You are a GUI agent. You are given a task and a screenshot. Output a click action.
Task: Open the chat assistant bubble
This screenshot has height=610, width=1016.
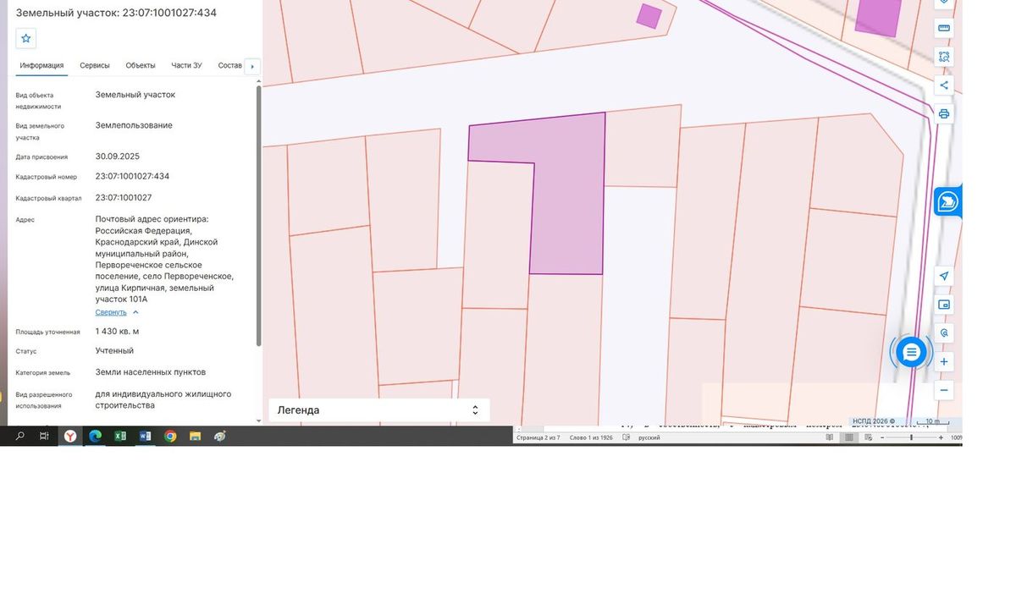(x=911, y=352)
